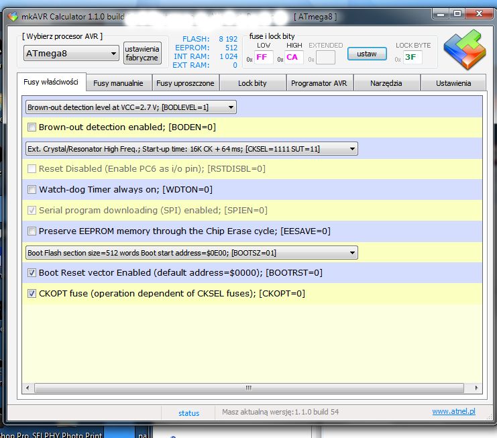Screen dimensions: 497x438
Task: Uncheck Boot Reset vector Enabled checkbox
Action: 32,273
